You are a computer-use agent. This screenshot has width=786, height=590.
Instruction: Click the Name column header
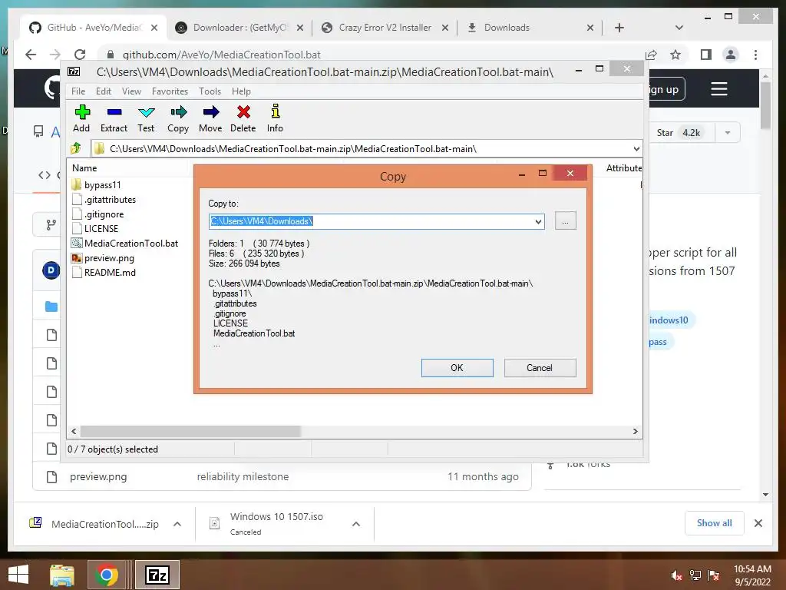(84, 168)
